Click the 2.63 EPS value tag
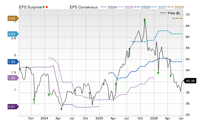 tap(13, 34)
